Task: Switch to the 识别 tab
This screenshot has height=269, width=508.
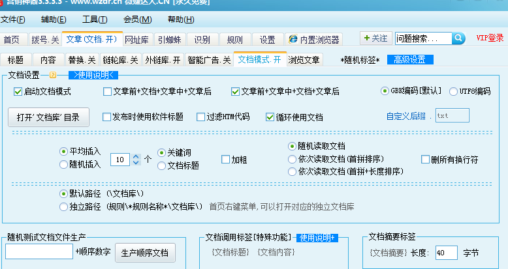Action: [202, 40]
